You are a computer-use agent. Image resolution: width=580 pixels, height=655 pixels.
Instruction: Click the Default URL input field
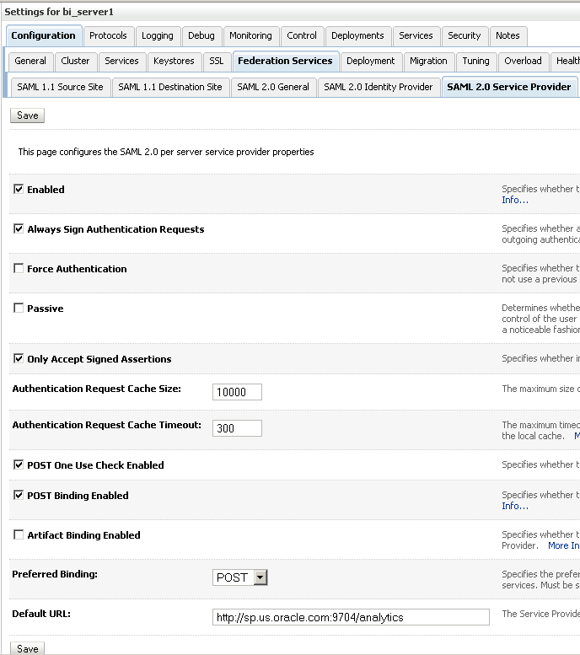tap(351, 617)
